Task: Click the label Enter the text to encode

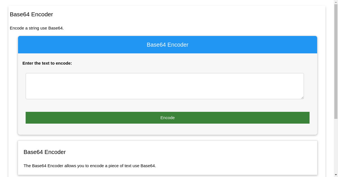Action: point(47,63)
